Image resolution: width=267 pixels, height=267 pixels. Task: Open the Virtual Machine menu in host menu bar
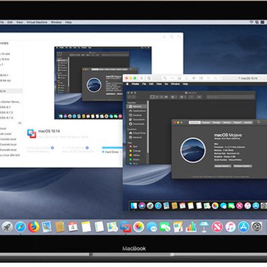37,22
